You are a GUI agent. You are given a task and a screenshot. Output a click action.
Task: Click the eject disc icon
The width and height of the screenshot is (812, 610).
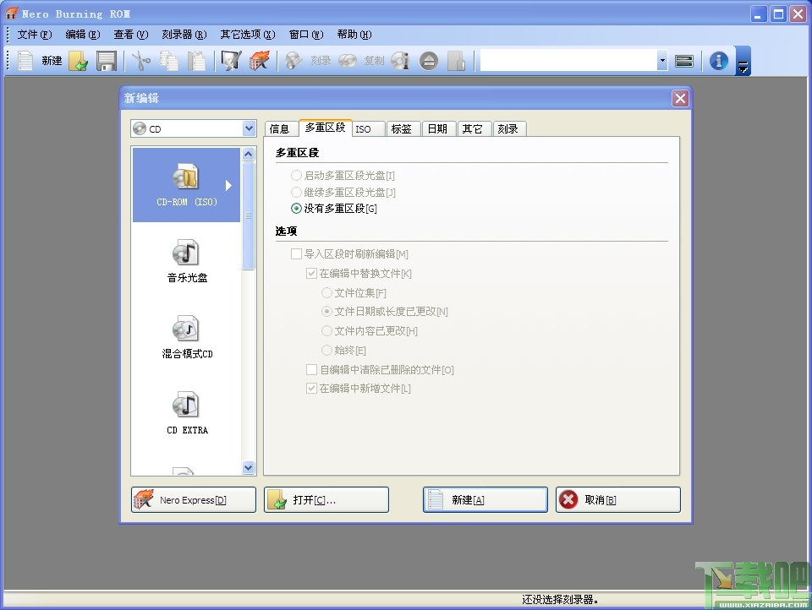pos(428,61)
